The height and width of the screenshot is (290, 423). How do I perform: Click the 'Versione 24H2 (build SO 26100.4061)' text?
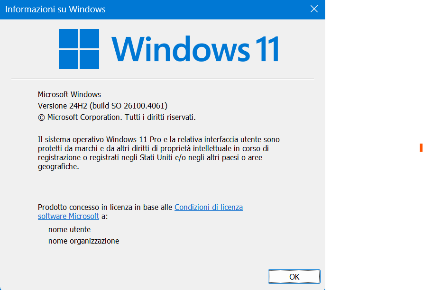102,106
